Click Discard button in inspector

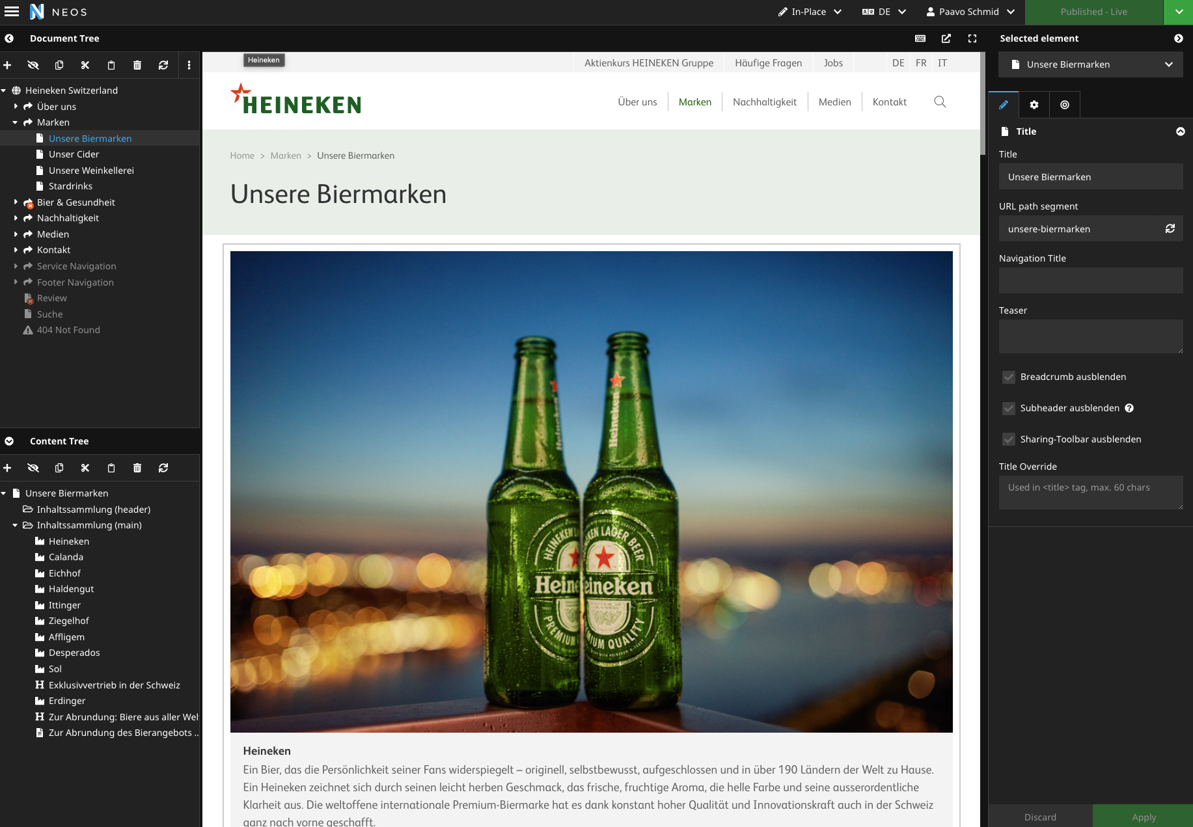[x=1040, y=817]
